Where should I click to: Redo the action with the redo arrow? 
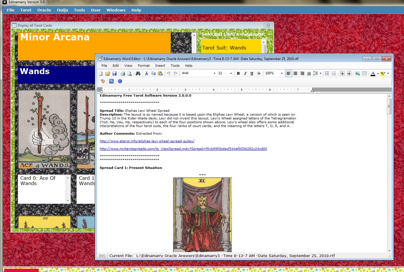pyautogui.click(x=175, y=73)
